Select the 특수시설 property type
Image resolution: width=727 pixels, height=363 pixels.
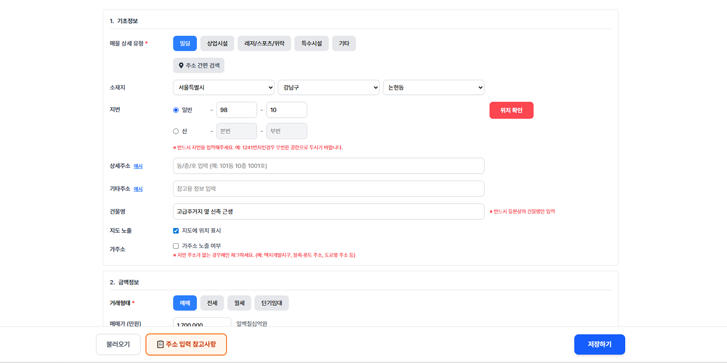click(312, 44)
